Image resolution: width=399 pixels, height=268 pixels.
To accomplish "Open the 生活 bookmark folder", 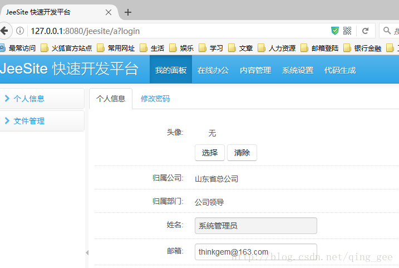I will pyautogui.click(x=152, y=48).
